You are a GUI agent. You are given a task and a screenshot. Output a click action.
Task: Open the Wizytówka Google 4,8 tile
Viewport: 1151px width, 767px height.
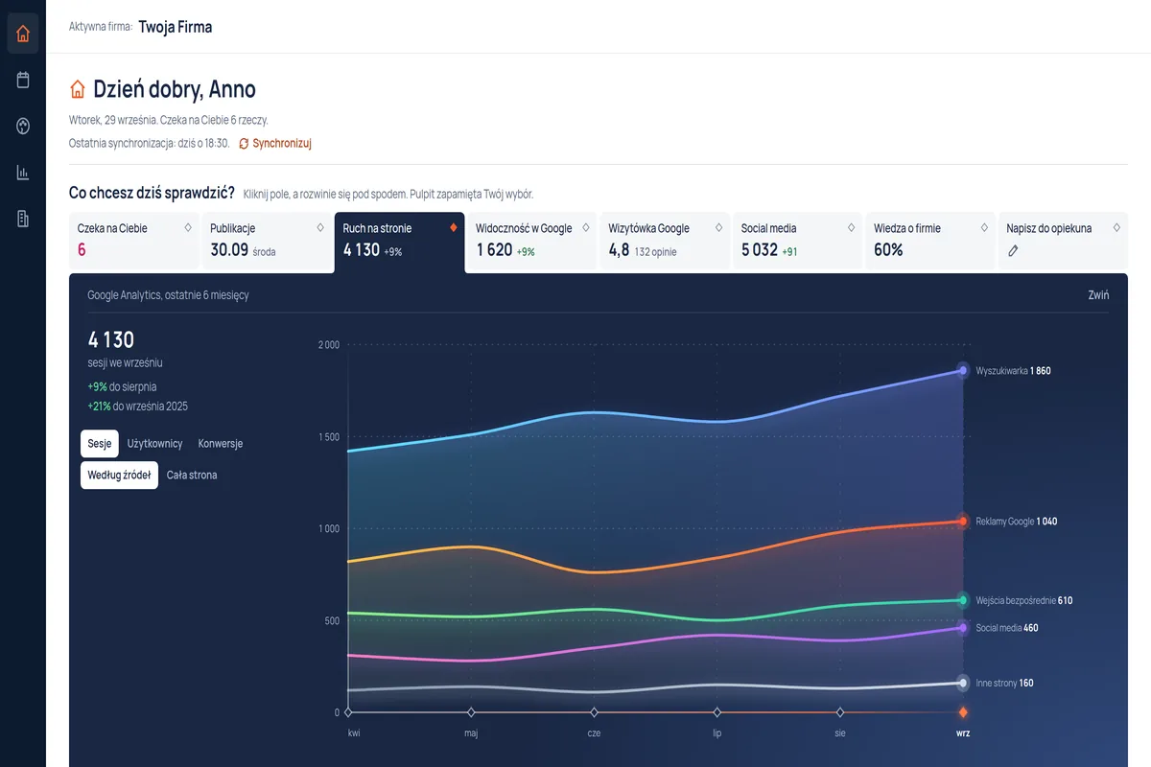pos(665,242)
